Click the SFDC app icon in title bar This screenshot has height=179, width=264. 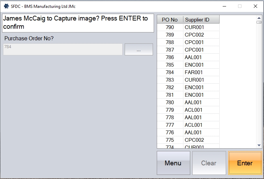point(6,6)
